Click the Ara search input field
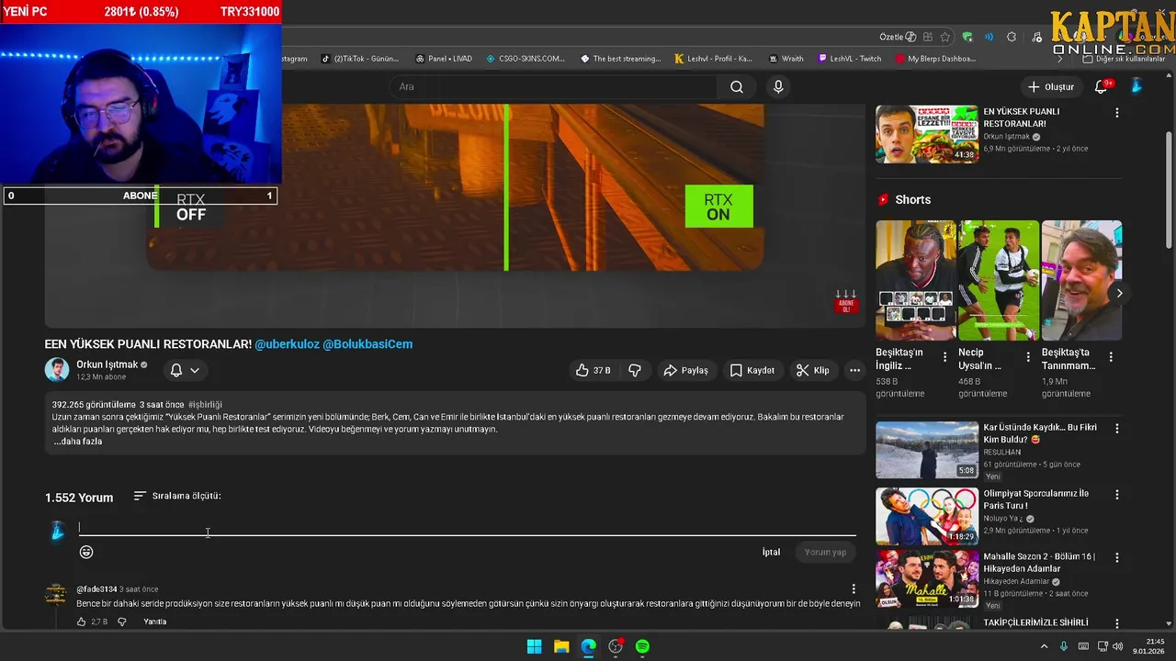 pos(554,86)
